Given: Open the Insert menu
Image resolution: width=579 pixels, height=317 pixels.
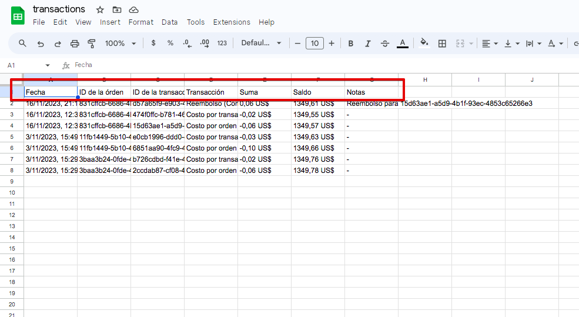Looking at the screenshot, I should 110,22.
